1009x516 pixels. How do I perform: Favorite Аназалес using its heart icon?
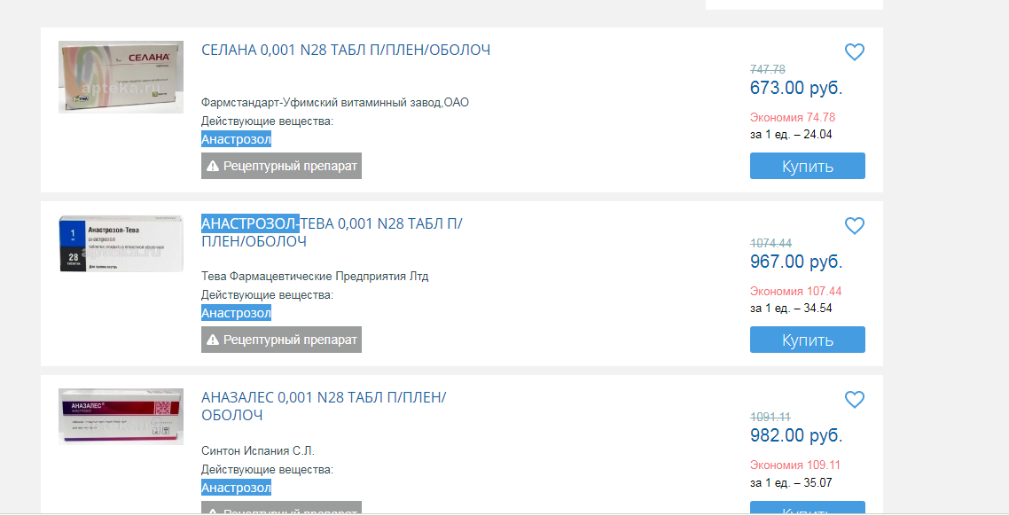(854, 400)
